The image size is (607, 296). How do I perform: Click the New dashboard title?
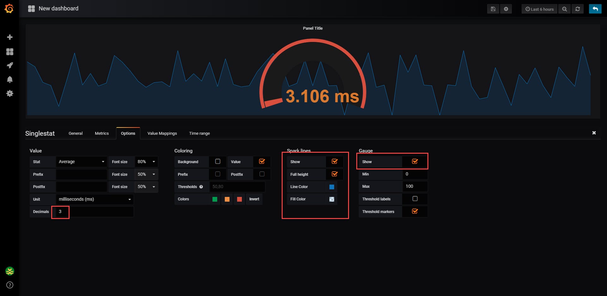[58, 9]
